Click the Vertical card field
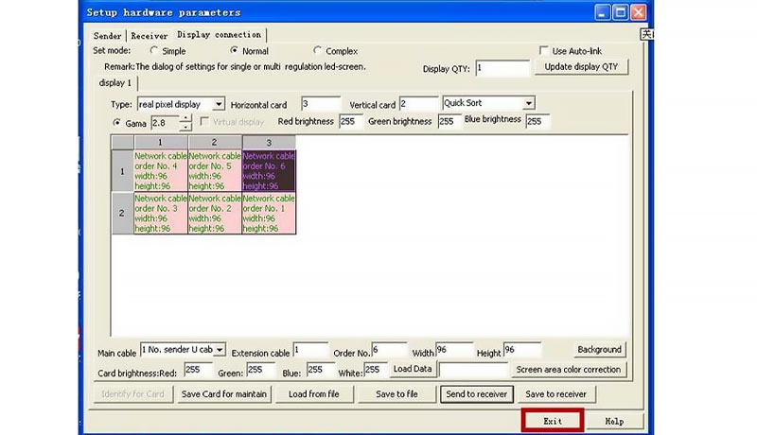This screenshot has height=435, width=757. pos(418,104)
